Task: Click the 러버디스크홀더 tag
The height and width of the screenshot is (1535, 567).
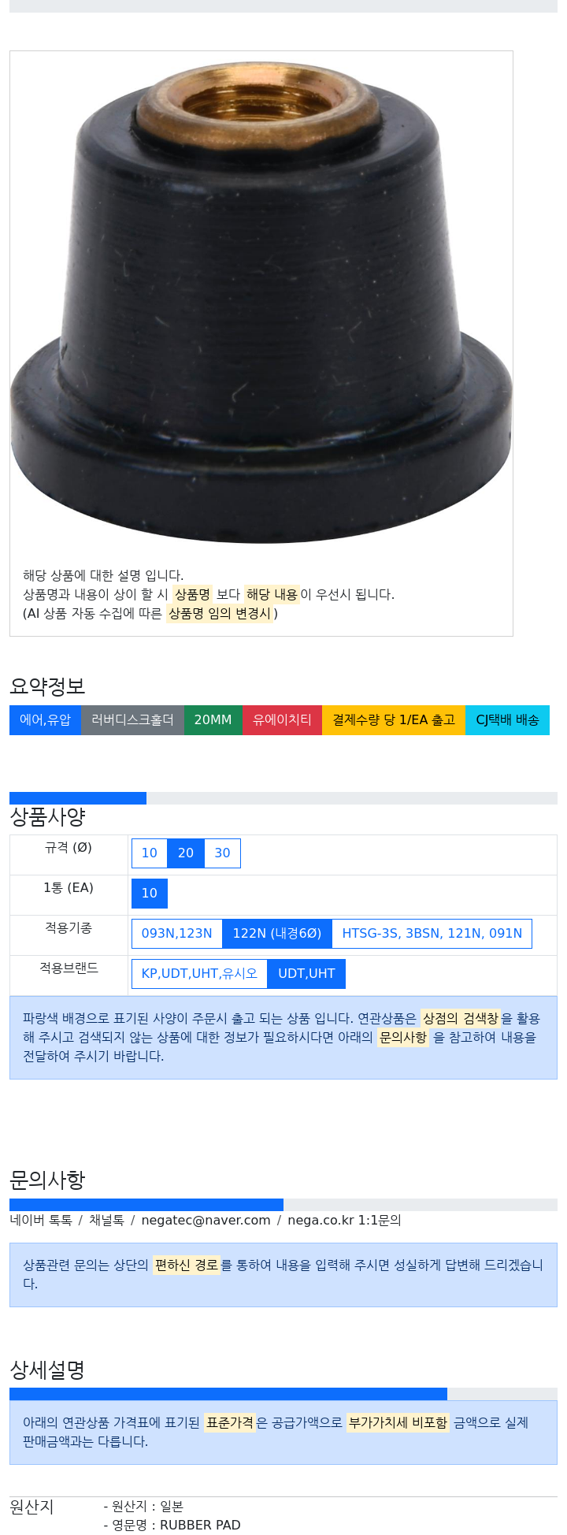Action: coord(132,720)
